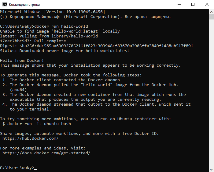Click the hub.docker.com URL
Image resolution: width=214 pixels, height=172 pixels.
[x=30, y=139]
